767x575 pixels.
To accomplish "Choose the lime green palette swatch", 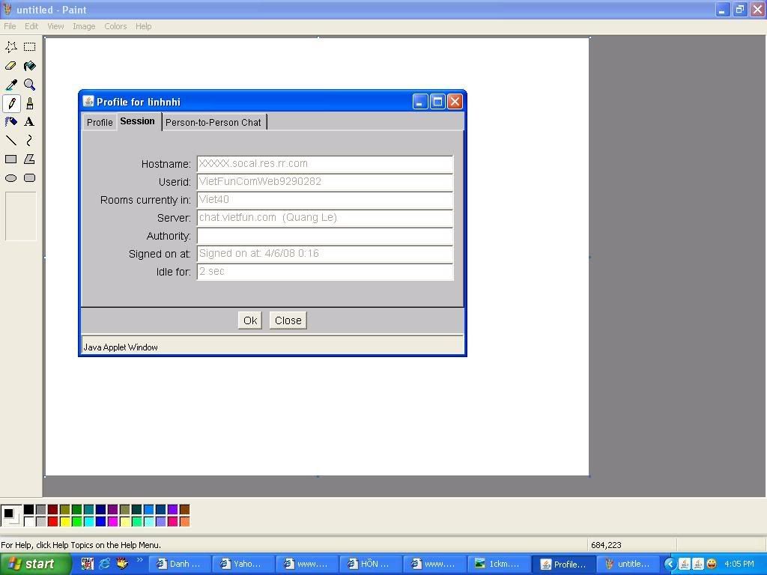I will point(77,522).
